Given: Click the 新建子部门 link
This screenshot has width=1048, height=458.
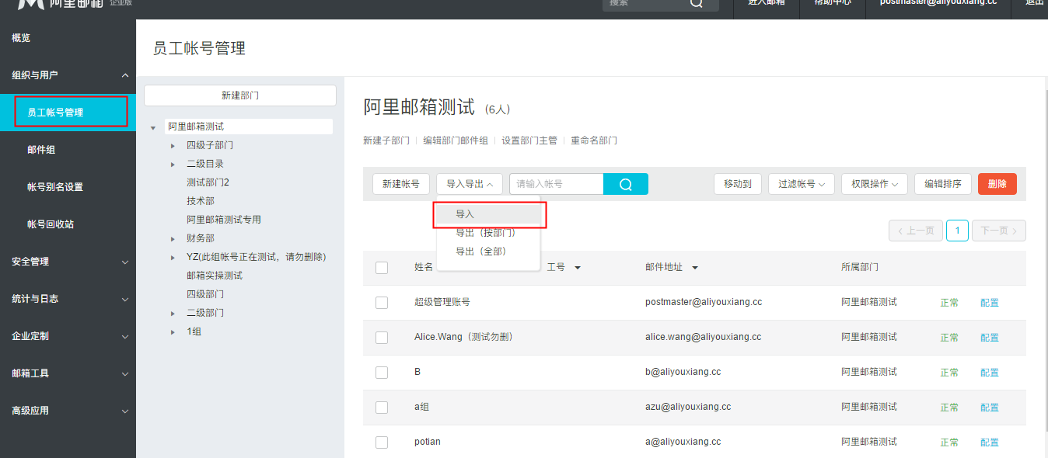Looking at the screenshot, I should (386, 141).
